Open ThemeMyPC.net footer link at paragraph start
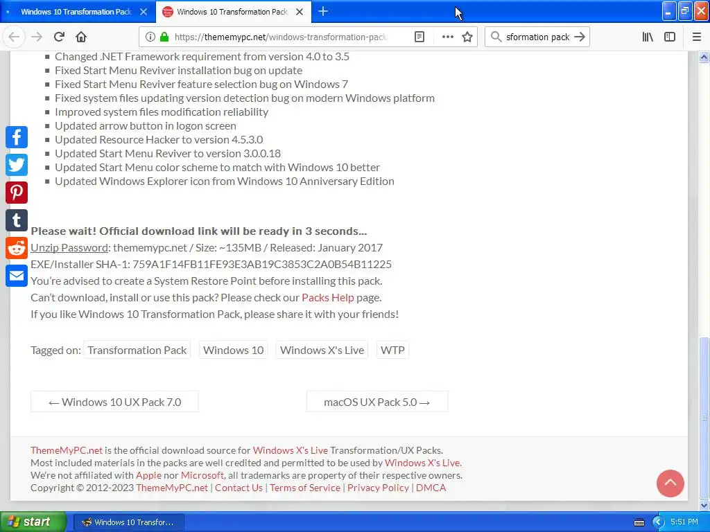 (x=67, y=450)
